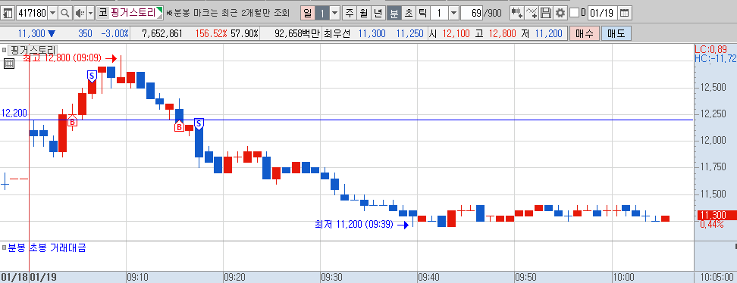Image resolution: width=737 pixels, height=283 pixels.
Task: Click the save floppy disk icon
Action: (546, 13)
